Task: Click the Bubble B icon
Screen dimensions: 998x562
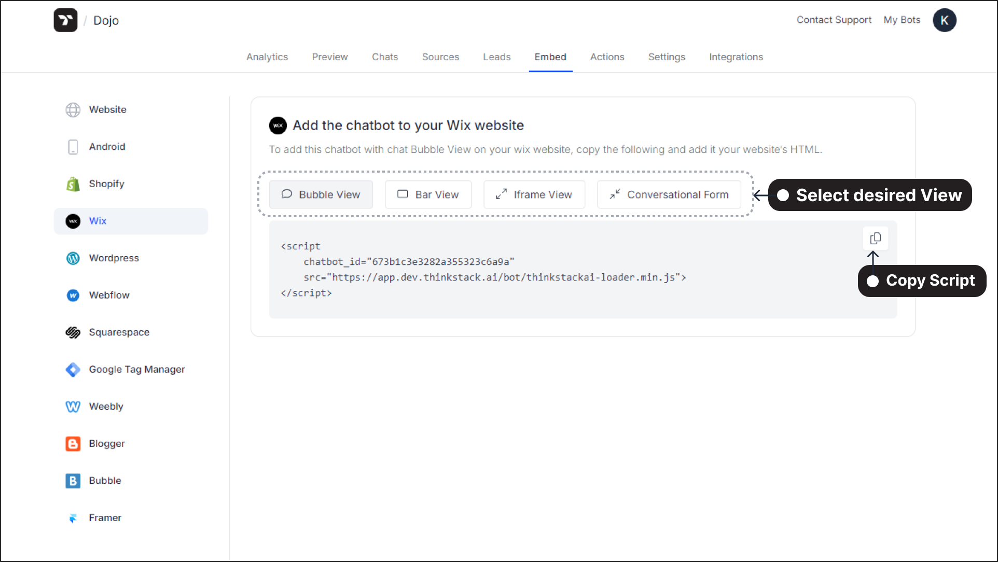Action: click(73, 481)
